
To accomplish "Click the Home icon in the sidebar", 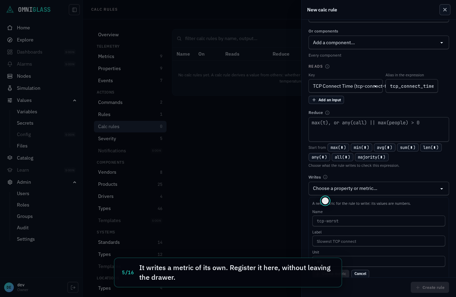I will click(x=10, y=28).
